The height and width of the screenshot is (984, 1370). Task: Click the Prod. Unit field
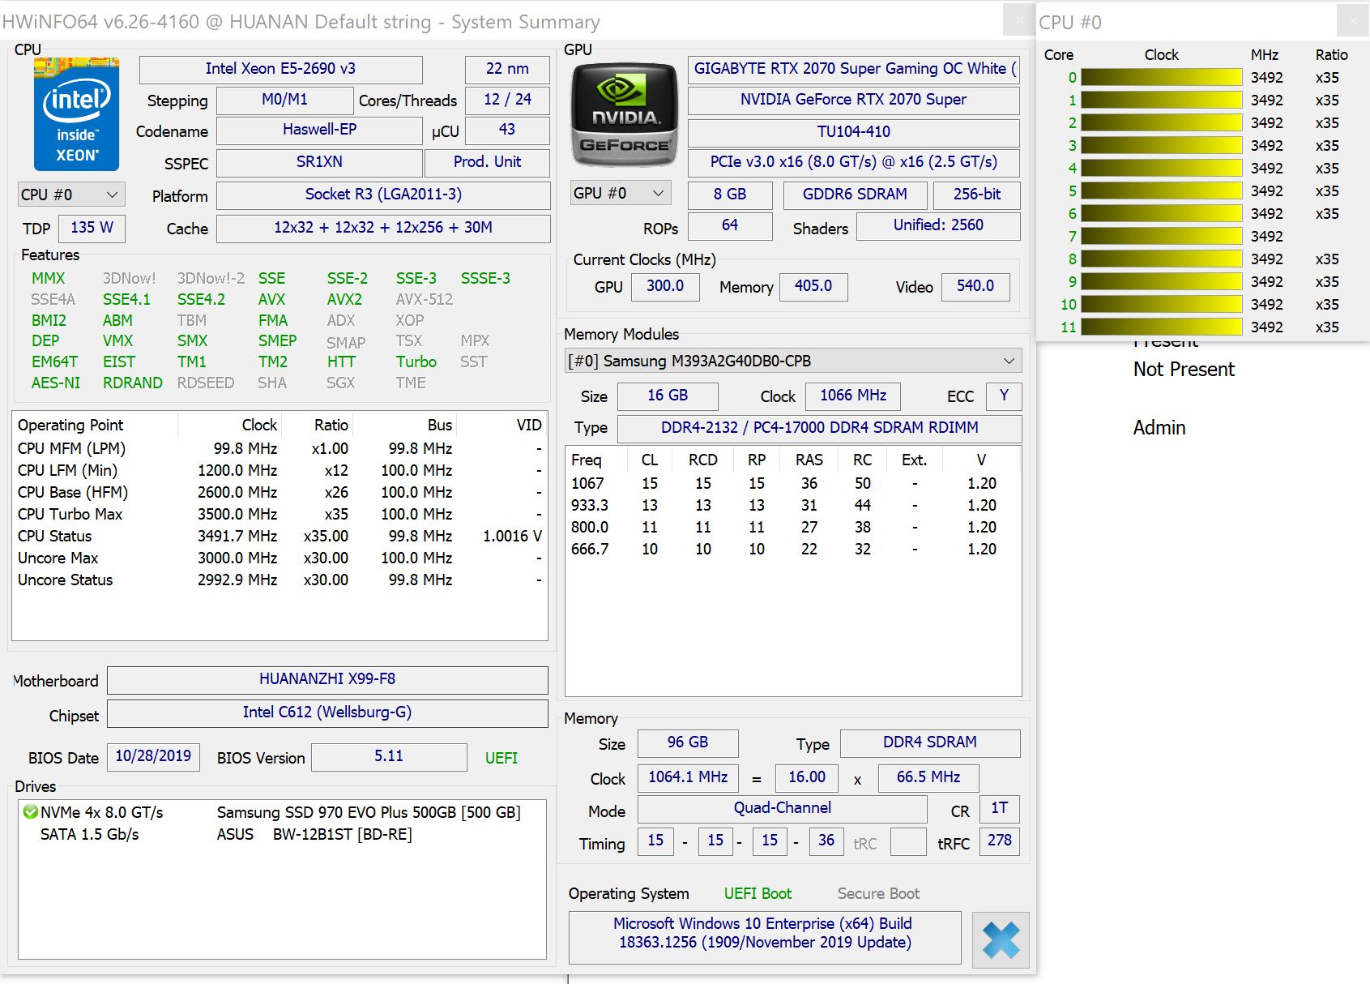[487, 162]
